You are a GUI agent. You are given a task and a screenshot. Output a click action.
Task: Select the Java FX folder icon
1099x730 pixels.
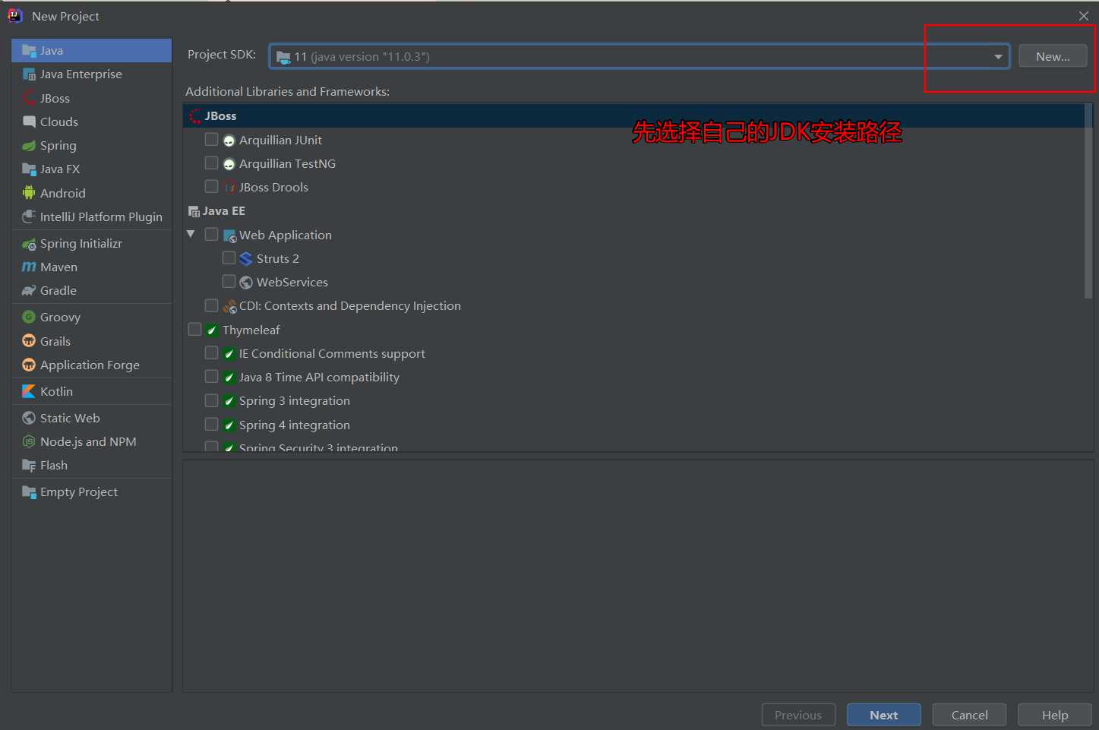[x=30, y=169]
